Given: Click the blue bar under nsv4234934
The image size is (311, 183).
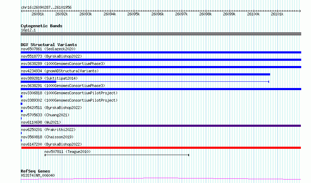Looking at the screenshot, I should pyautogui.click(x=145, y=74).
